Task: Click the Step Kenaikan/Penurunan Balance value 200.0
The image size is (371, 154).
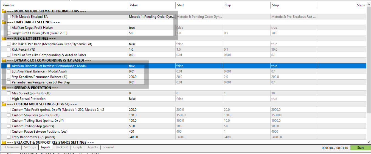Action: pos(152,77)
